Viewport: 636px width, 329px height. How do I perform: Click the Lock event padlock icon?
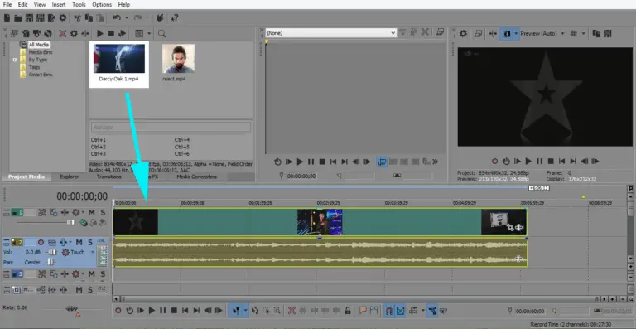click(x=348, y=311)
